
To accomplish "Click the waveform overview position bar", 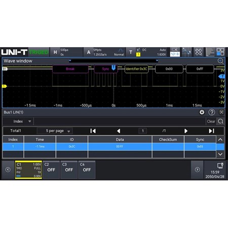I will tap(113, 61).
